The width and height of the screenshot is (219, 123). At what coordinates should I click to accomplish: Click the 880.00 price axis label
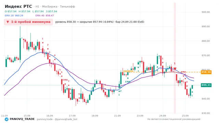pos(206,41)
